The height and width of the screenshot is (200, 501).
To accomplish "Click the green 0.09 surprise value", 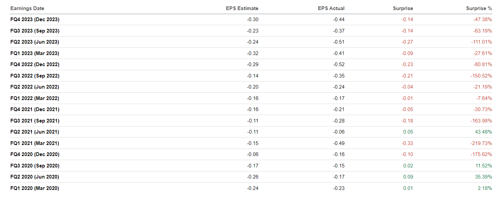I will click(408, 177).
